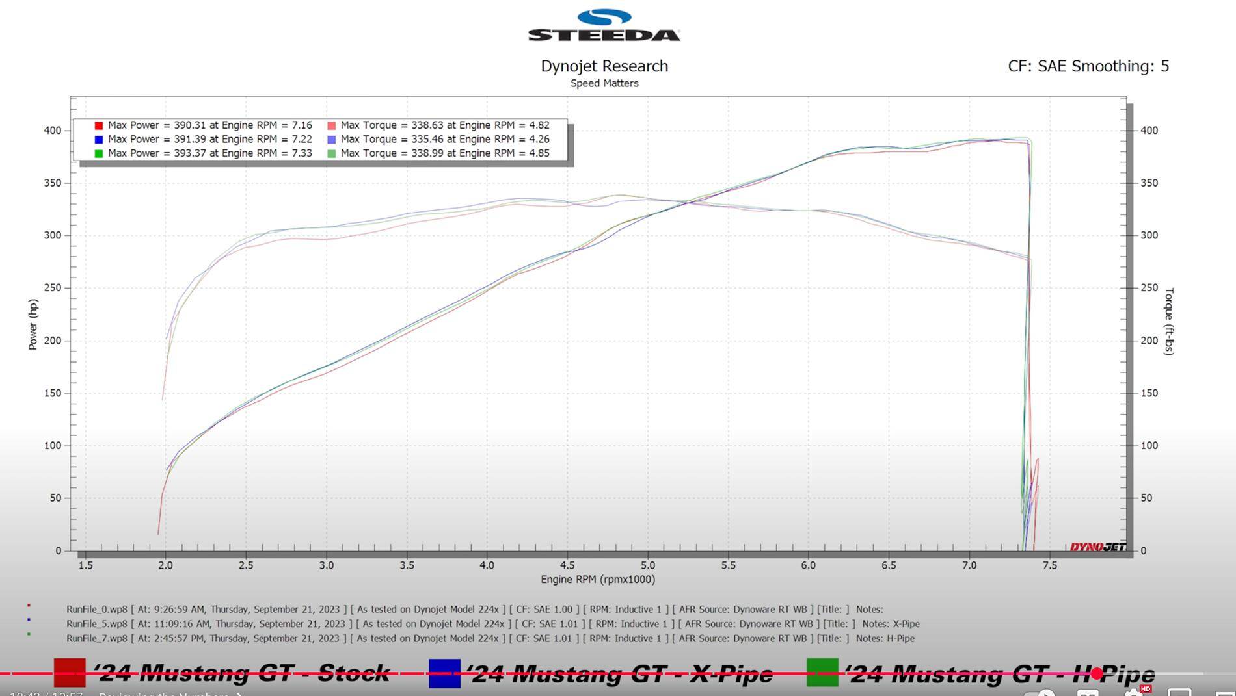Click the 'Max Torque = 338.99 at Engine RPM = 4.85' text

click(x=445, y=153)
